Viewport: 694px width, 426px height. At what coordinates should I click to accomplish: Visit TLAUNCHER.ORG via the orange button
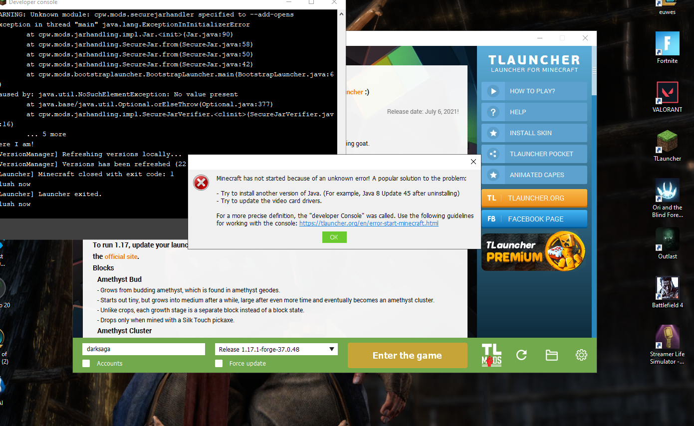point(534,198)
